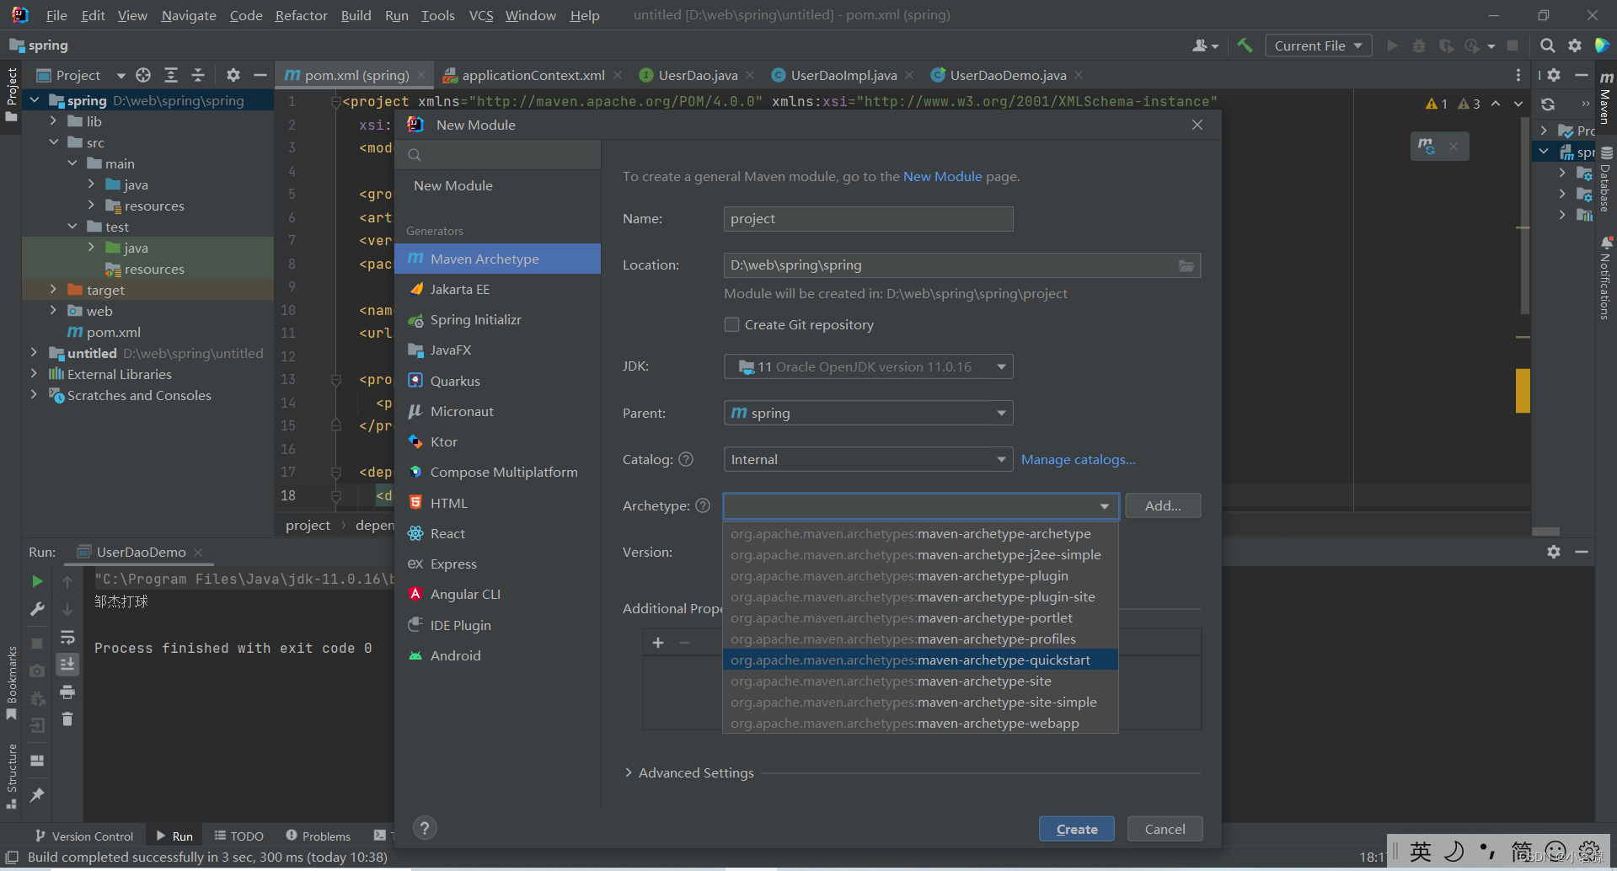1617x871 pixels.
Task: Focus the generator search field
Action: pos(498,155)
